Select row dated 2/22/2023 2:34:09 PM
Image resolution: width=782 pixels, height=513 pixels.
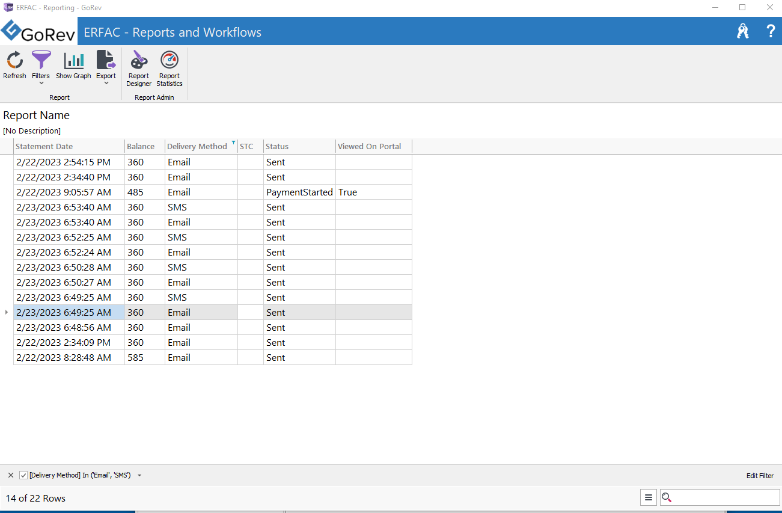[213, 343]
